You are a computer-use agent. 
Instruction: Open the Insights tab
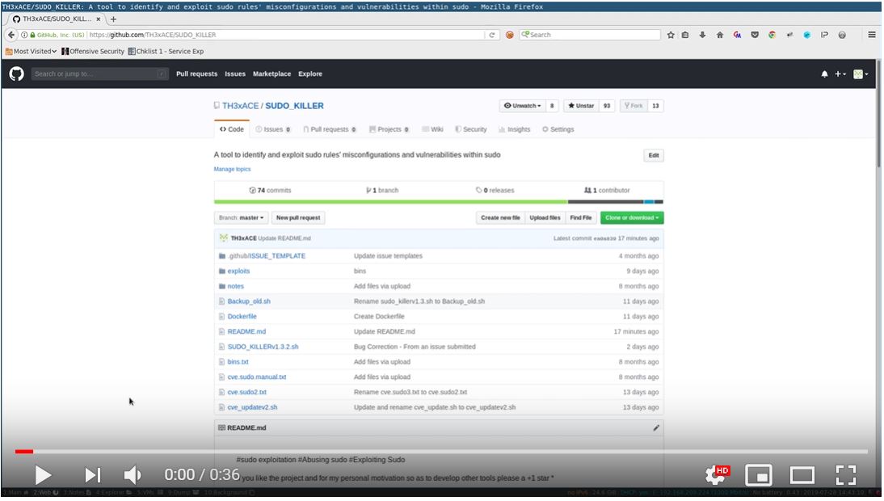pos(514,129)
